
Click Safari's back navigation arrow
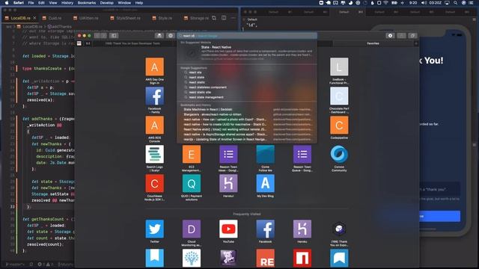click(97, 35)
